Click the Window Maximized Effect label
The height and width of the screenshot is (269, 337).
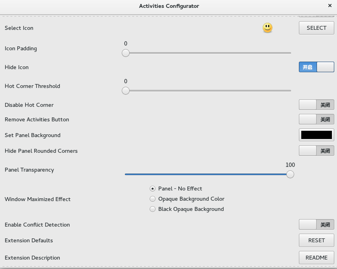38,199
